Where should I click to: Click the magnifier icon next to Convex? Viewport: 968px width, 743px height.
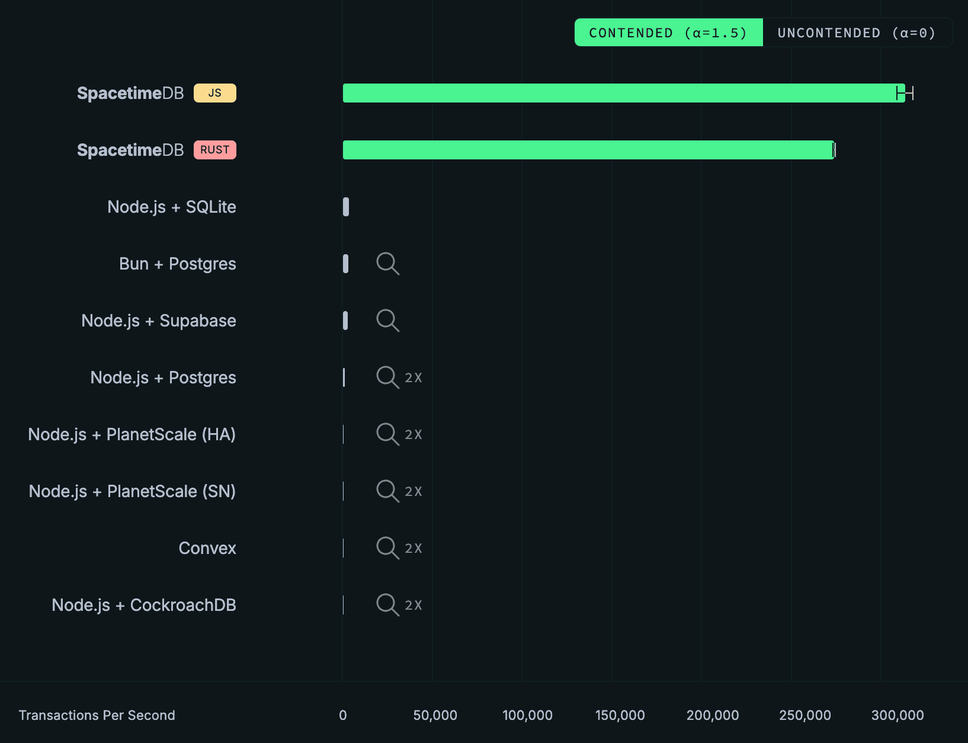coord(388,548)
